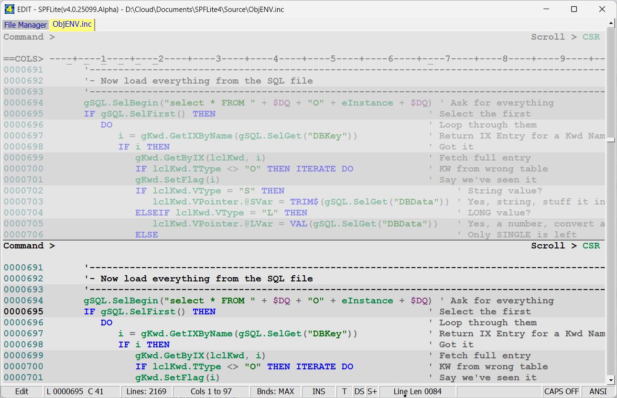Toggle the CAPS OFF status box

tap(562, 391)
